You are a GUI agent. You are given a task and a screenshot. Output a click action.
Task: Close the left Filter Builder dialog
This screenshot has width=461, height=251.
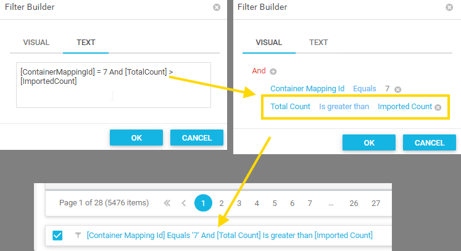point(216,7)
